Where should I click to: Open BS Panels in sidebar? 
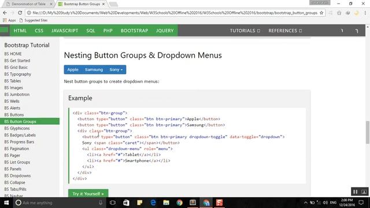point(13,169)
